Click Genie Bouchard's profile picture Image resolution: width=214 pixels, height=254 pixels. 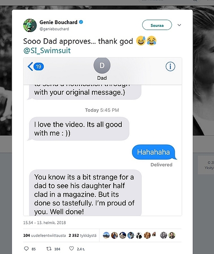30,25
